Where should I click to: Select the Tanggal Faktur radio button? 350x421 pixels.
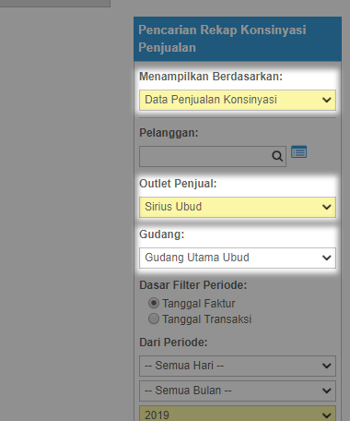(x=154, y=303)
